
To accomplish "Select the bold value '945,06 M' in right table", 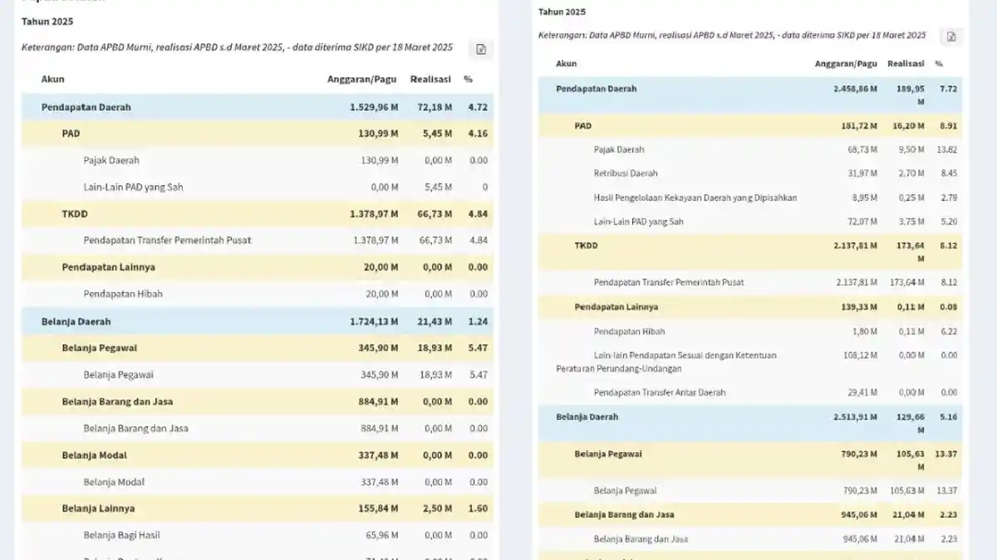I will click(859, 515).
